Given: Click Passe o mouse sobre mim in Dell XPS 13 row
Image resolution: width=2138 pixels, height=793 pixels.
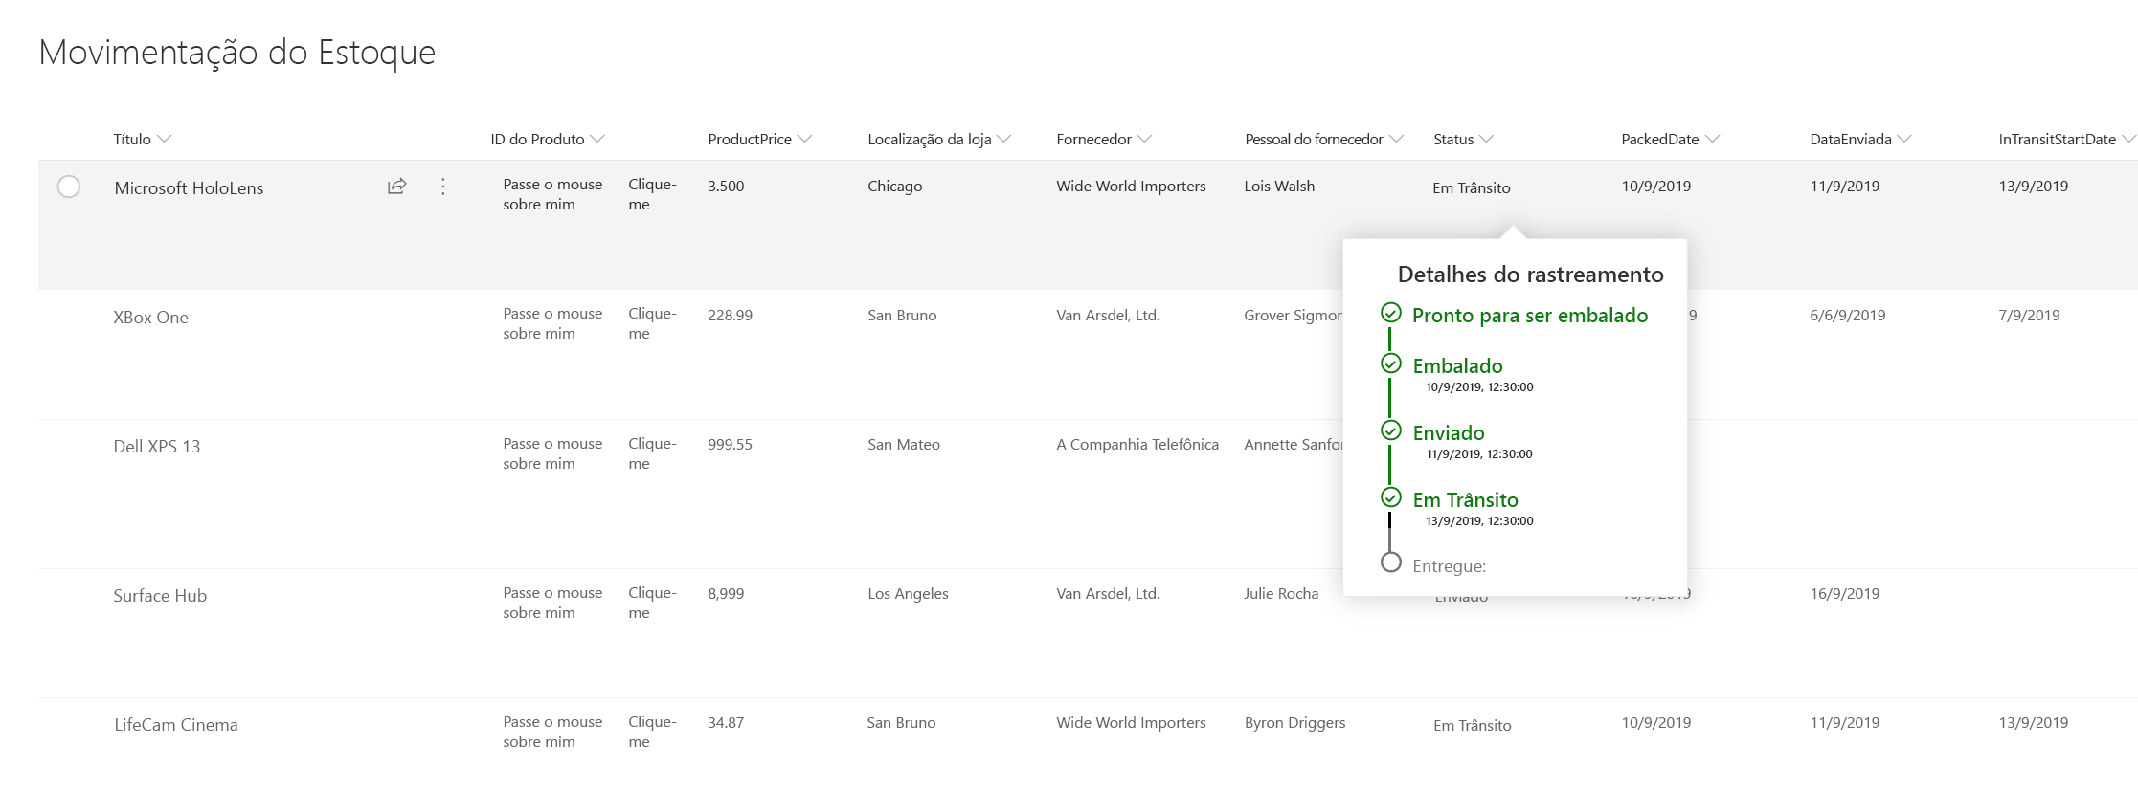Looking at the screenshot, I should (x=552, y=453).
